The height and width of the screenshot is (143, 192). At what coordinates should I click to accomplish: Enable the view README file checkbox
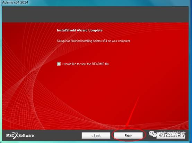pos(59,64)
